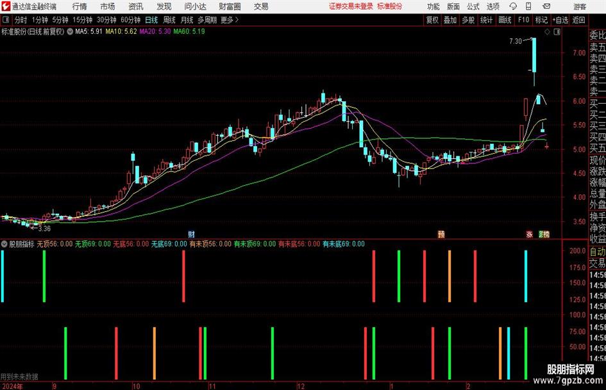Image resolution: width=606 pixels, height=390 pixels.
Task: Open the 选项 menu
Action: coord(492,6)
